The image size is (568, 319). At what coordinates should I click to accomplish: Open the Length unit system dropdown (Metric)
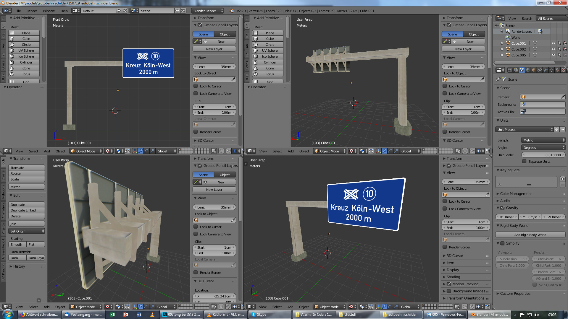pos(543,140)
